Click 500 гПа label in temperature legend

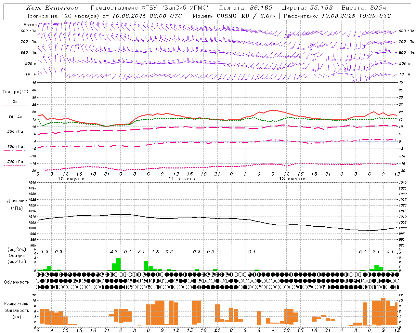(x=15, y=162)
